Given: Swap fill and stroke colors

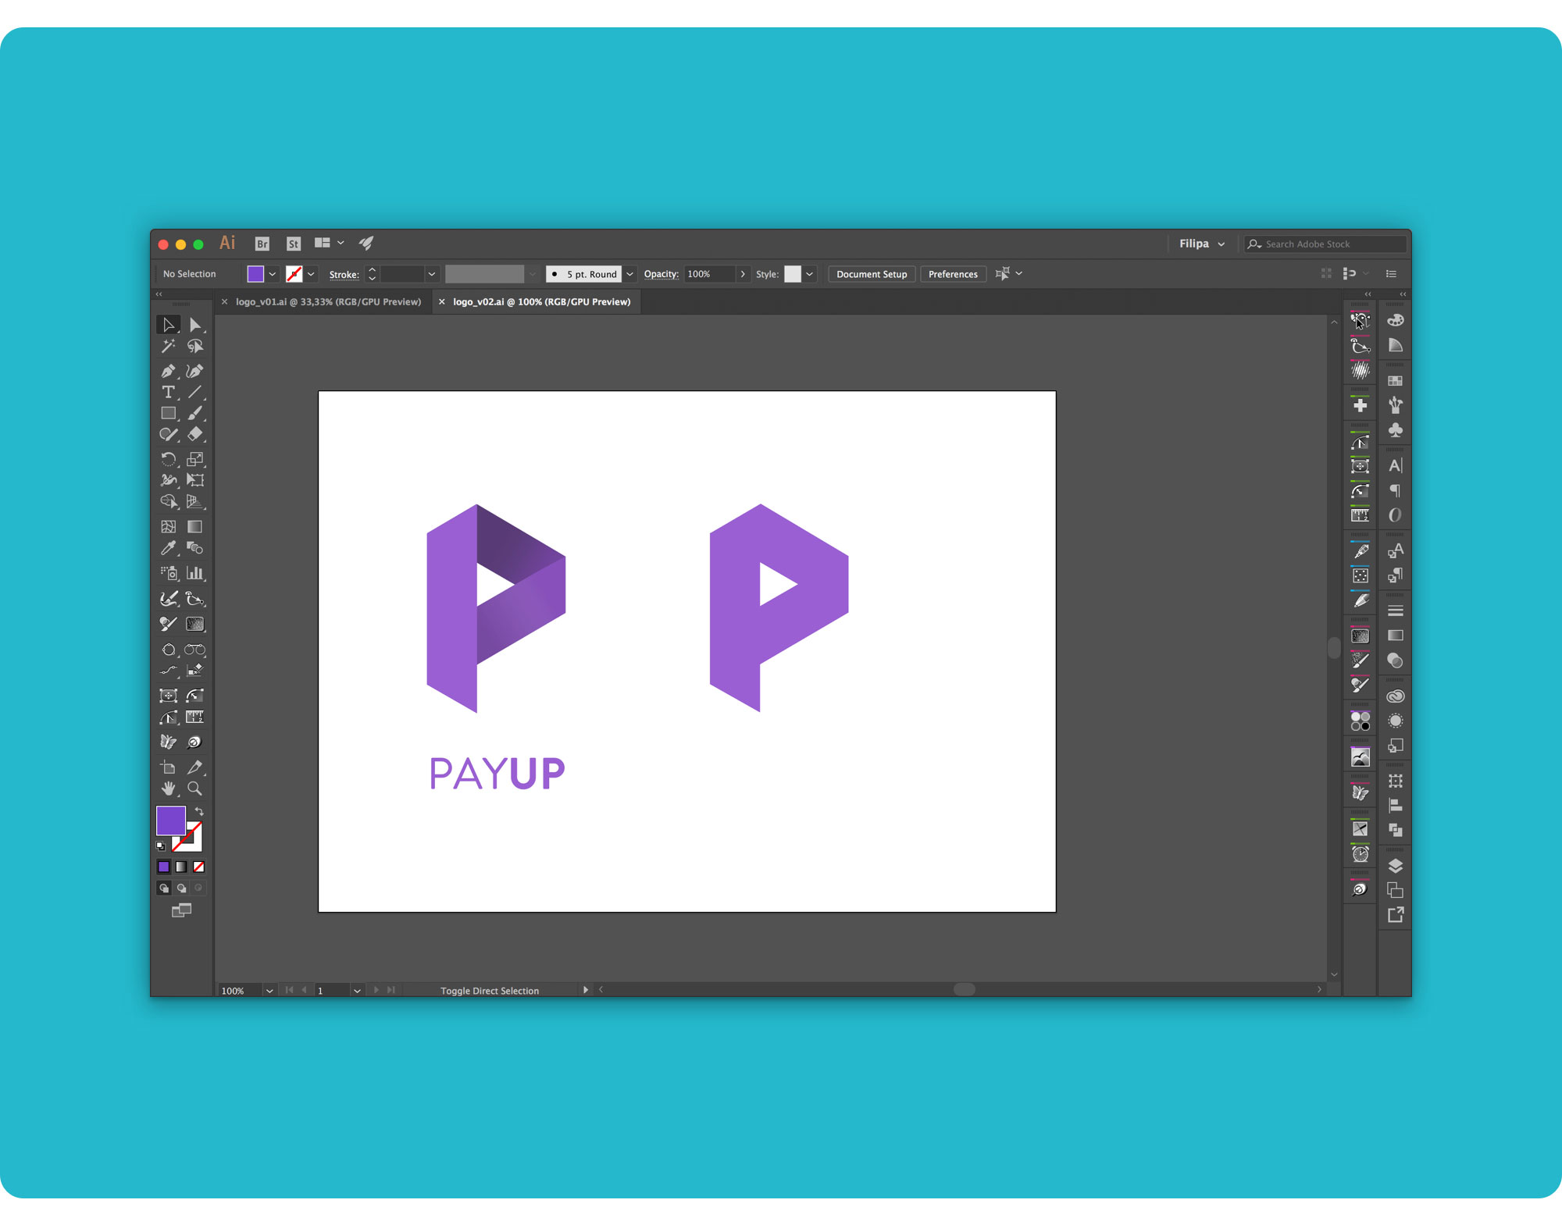Looking at the screenshot, I should (199, 812).
